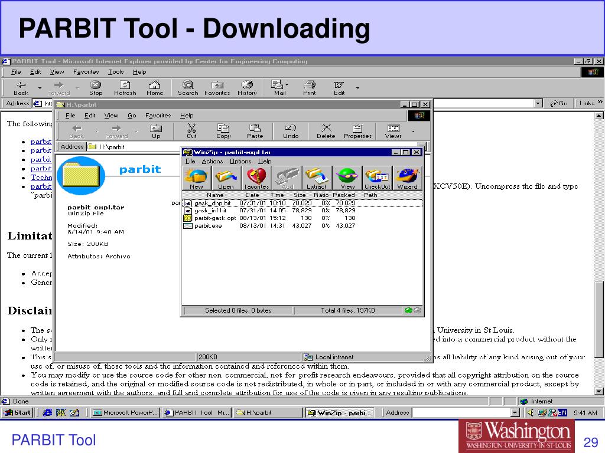Expand overflow arrow after Views button

[413, 132]
